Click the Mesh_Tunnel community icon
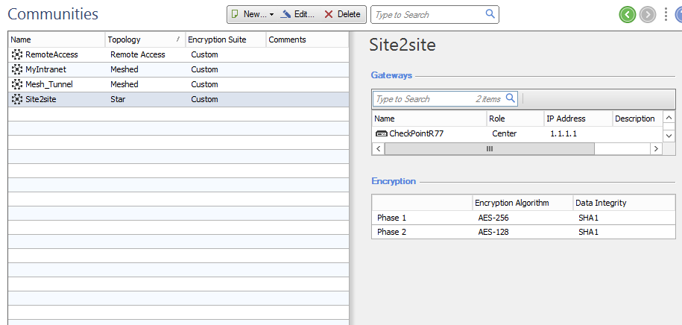 click(17, 84)
